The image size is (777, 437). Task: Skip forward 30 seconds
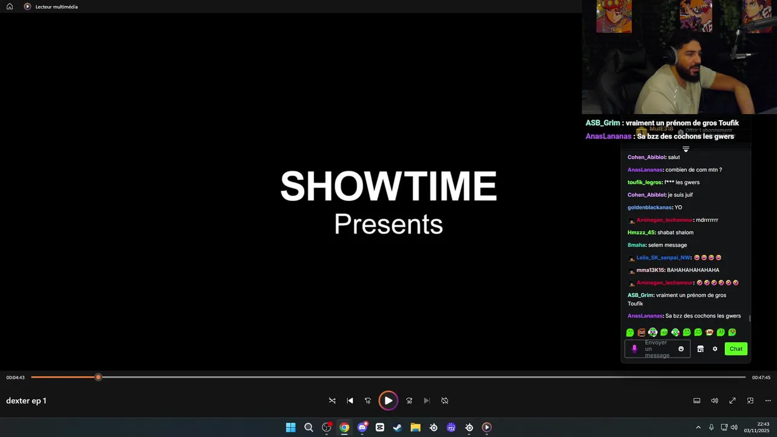pos(409,401)
